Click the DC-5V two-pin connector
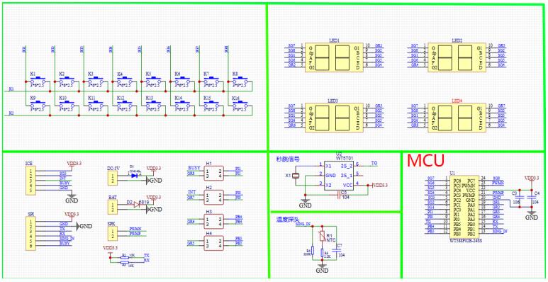This screenshot has height=282, width=548. pos(113,178)
